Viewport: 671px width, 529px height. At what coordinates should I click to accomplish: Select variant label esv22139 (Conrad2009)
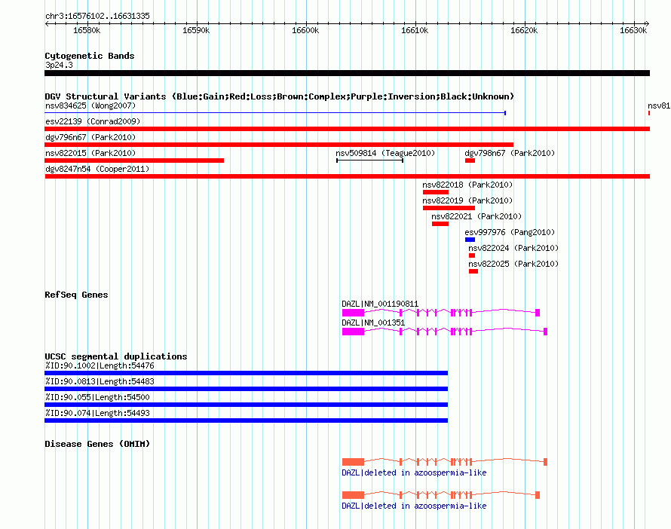[93, 121]
